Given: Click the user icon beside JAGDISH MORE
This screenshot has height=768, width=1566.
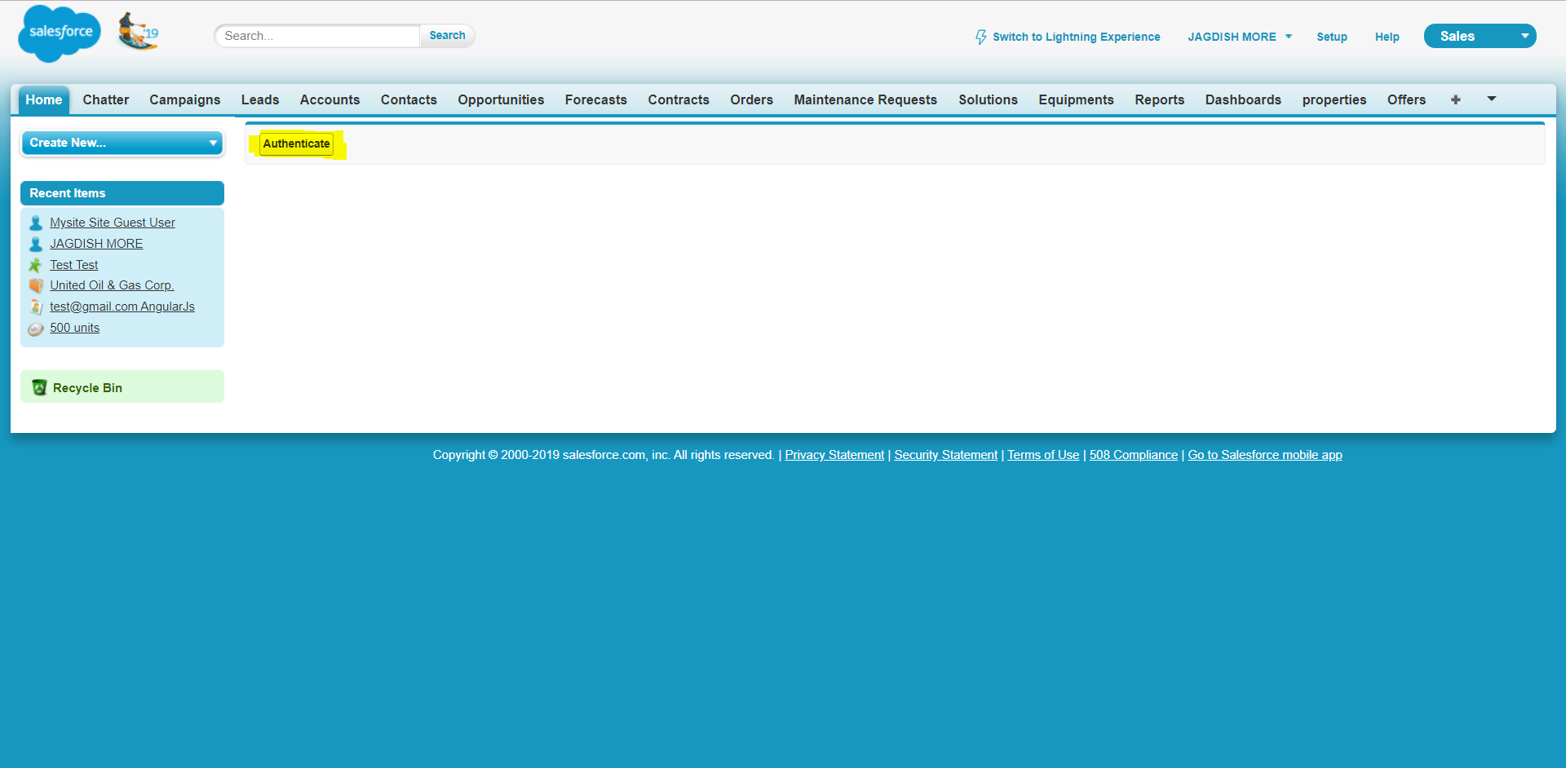Looking at the screenshot, I should (36, 244).
